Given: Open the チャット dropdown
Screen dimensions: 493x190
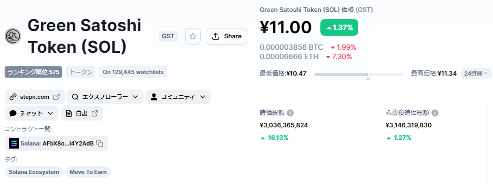Looking at the screenshot, I should point(32,113).
